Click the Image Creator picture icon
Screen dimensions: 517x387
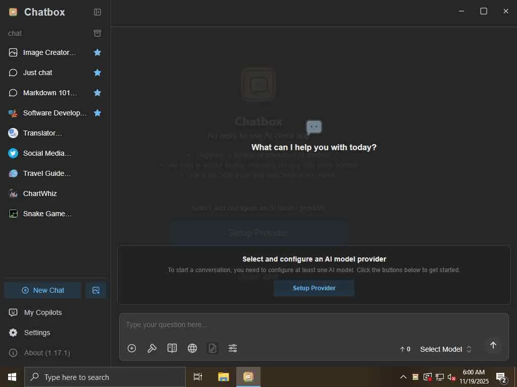[13, 52]
